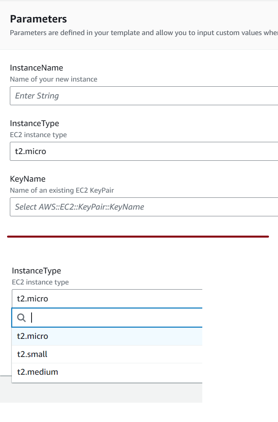Screen dimensions: 278x422
Task: Click the dark red horizontal divider line
Action: [138, 236]
